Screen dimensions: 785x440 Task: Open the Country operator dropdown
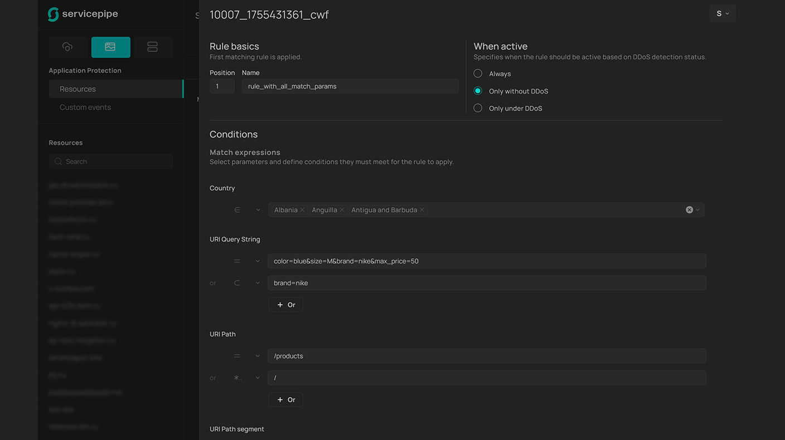click(x=247, y=210)
